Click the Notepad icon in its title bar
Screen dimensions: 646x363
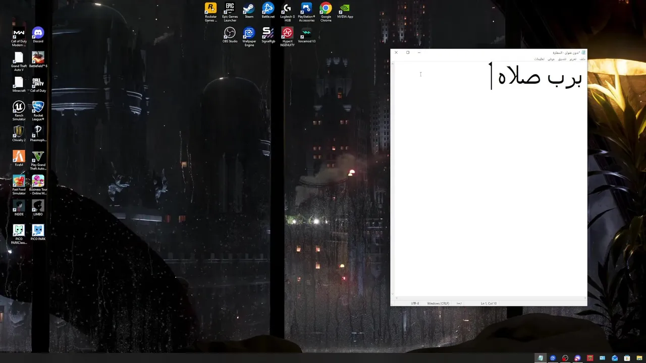(583, 52)
